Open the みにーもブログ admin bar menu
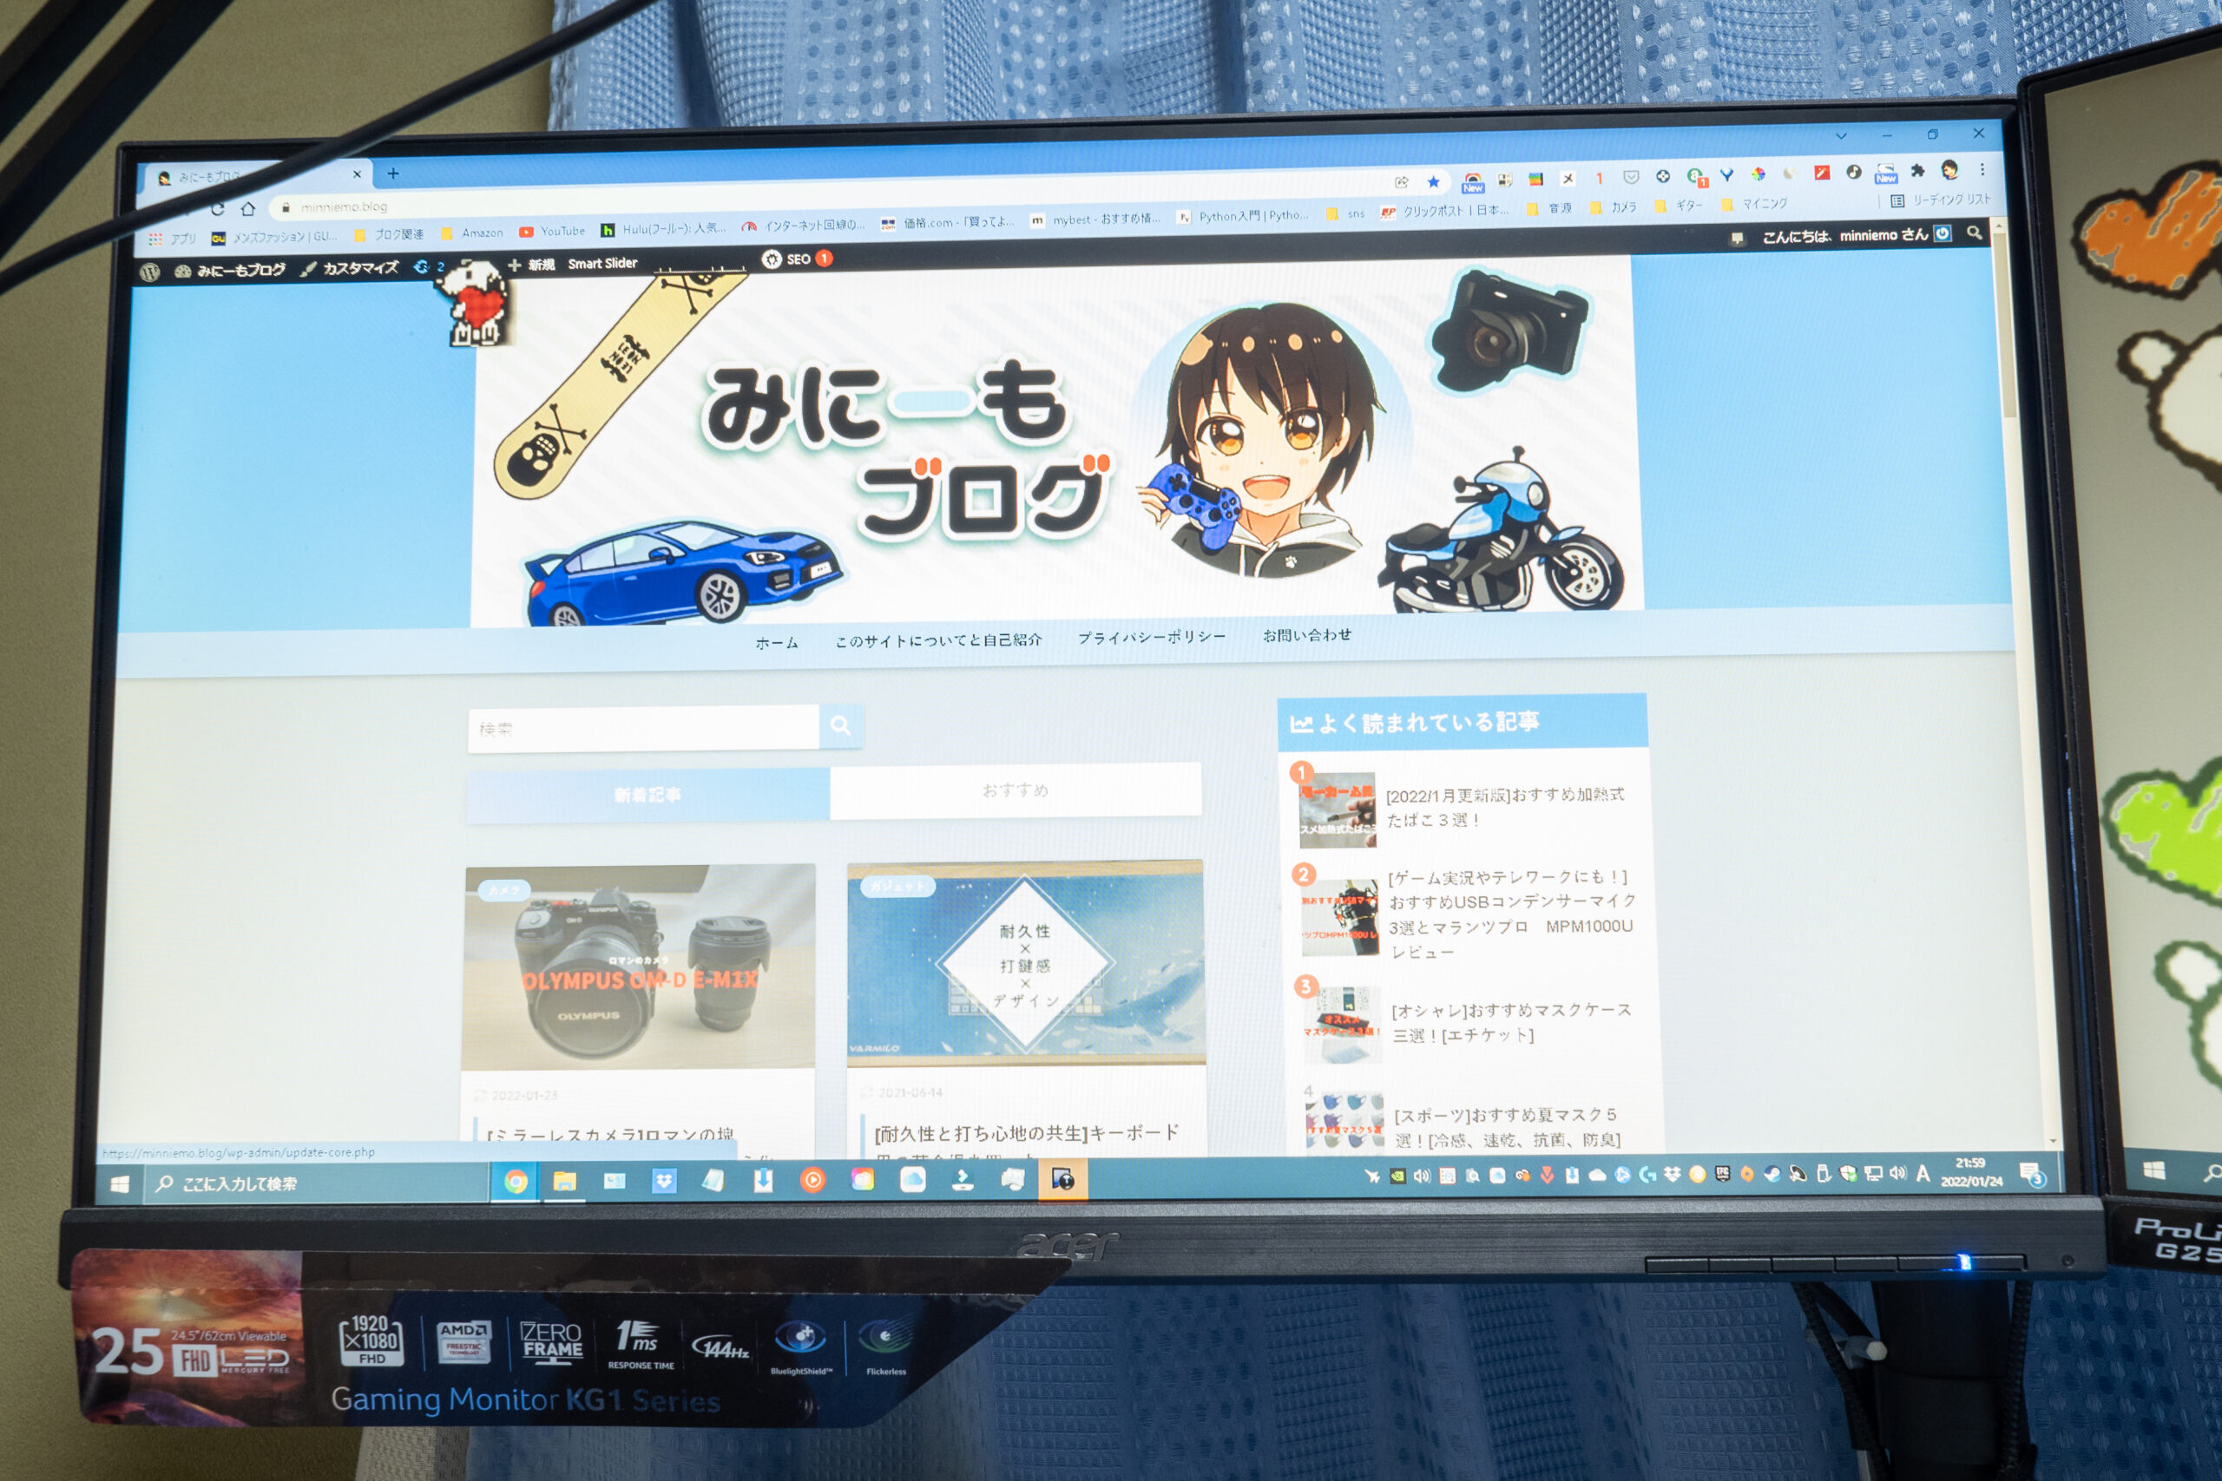The image size is (2222, 1481). pyautogui.click(x=229, y=271)
